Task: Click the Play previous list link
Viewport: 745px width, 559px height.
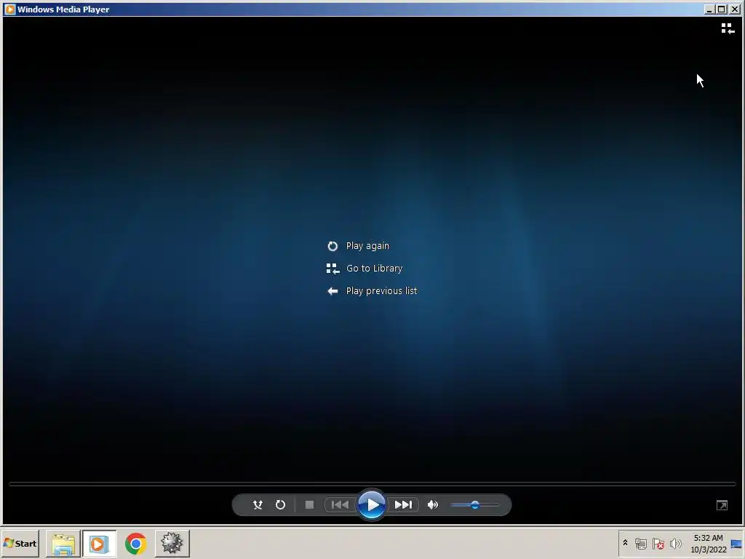Action: [x=381, y=291]
